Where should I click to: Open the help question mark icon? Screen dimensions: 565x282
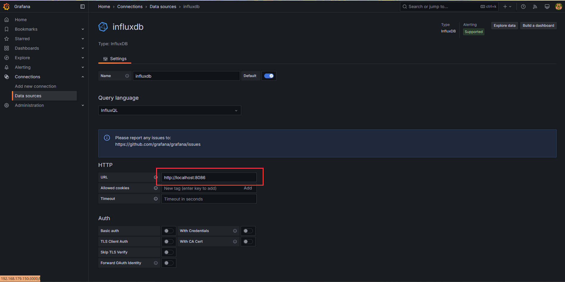pyautogui.click(x=523, y=7)
